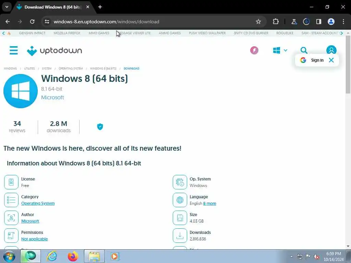Go to UTILITIES breadcrumb
The height and width of the screenshot is (263, 351).
pos(29,68)
